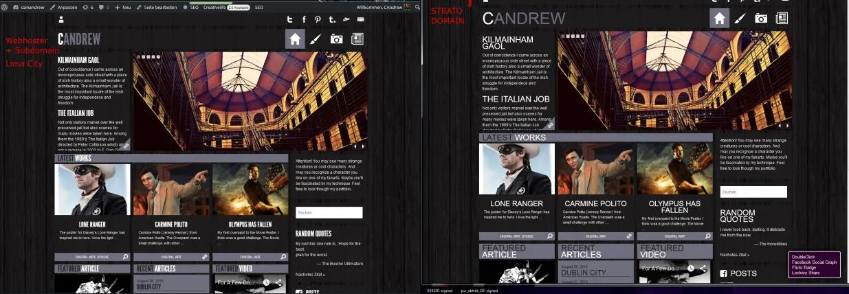Click admin bar search magnifier icon
Image resolution: width=849 pixels, height=294 pixels.
click(417, 7)
